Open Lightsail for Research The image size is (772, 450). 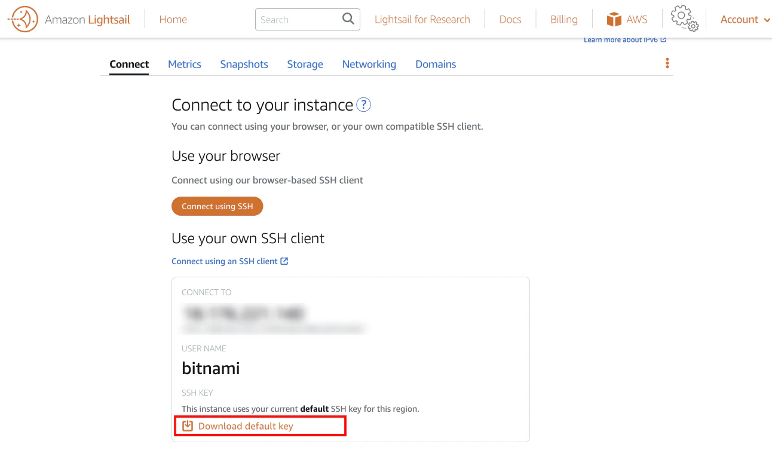point(422,19)
